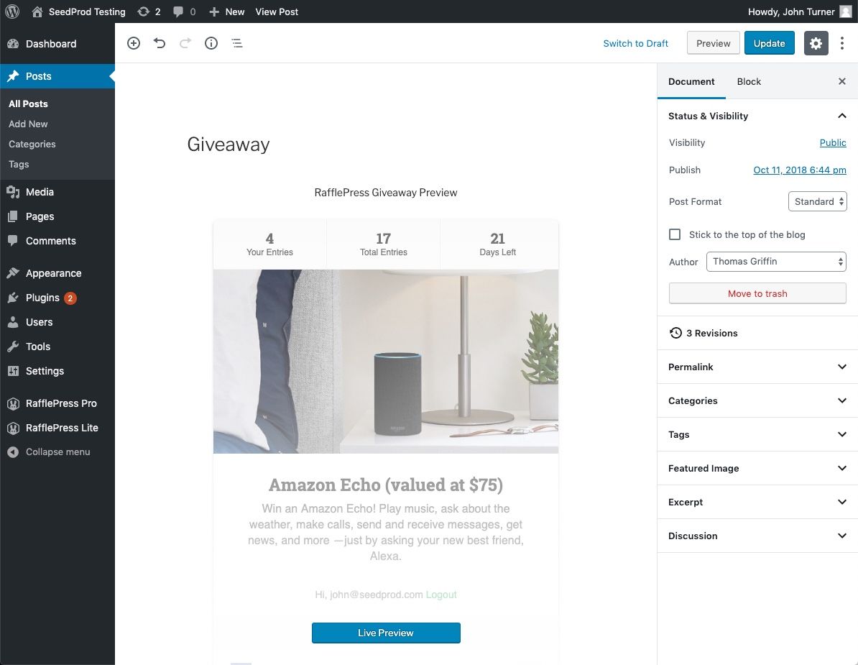Expand the Categories panel
Screen dimensions: 858x665
coord(757,400)
